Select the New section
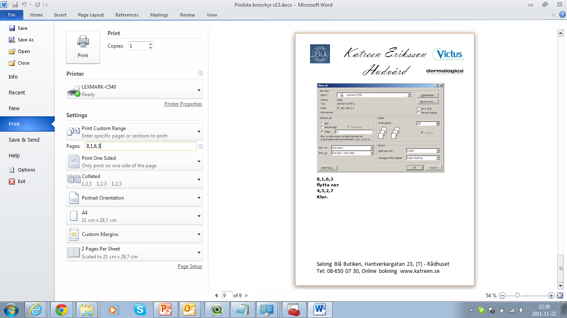567x318 pixels. (14, 108)
